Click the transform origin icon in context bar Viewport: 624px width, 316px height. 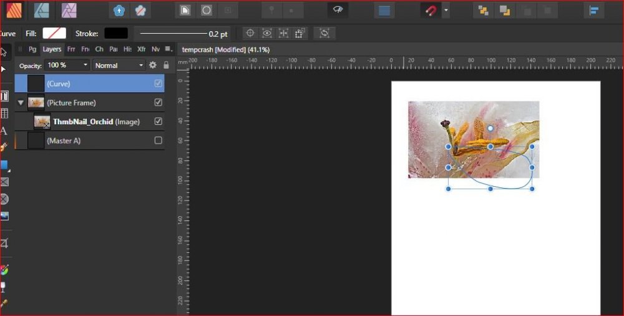click(283, 34)
